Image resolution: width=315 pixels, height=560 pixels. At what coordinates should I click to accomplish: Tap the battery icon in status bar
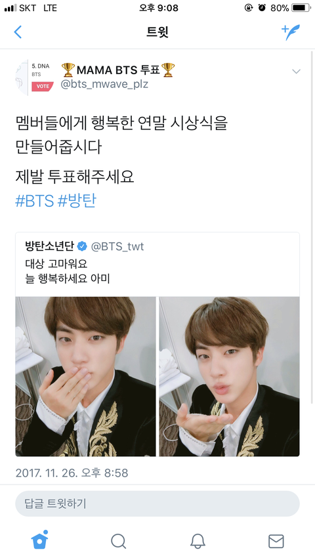(301, 8)
